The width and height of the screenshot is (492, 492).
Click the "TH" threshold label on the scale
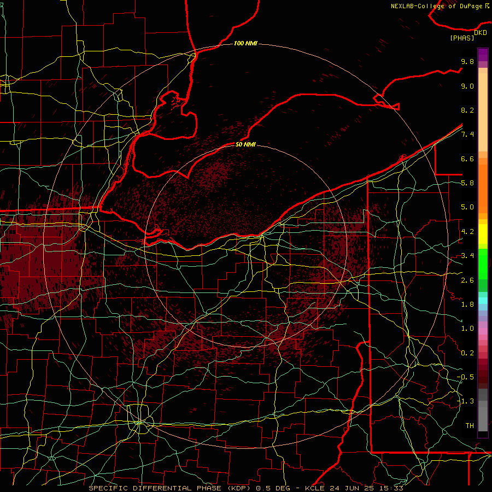click(470, 426)
